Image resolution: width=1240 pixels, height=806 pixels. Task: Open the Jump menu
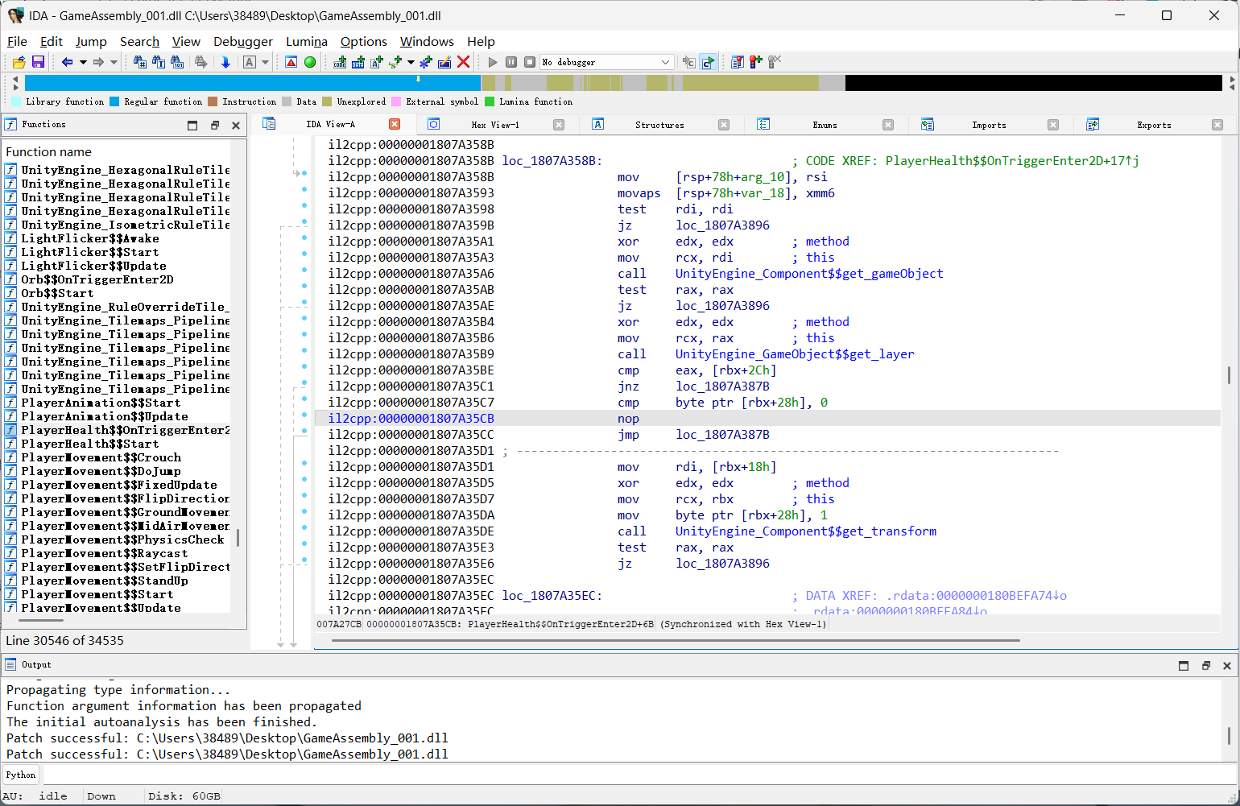(91, 41)
